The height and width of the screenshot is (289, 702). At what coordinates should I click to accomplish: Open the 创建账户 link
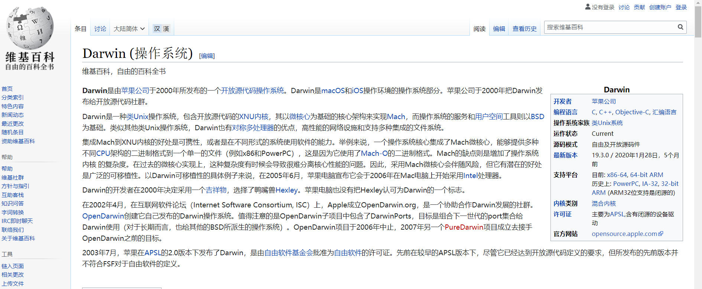point(660,7)
